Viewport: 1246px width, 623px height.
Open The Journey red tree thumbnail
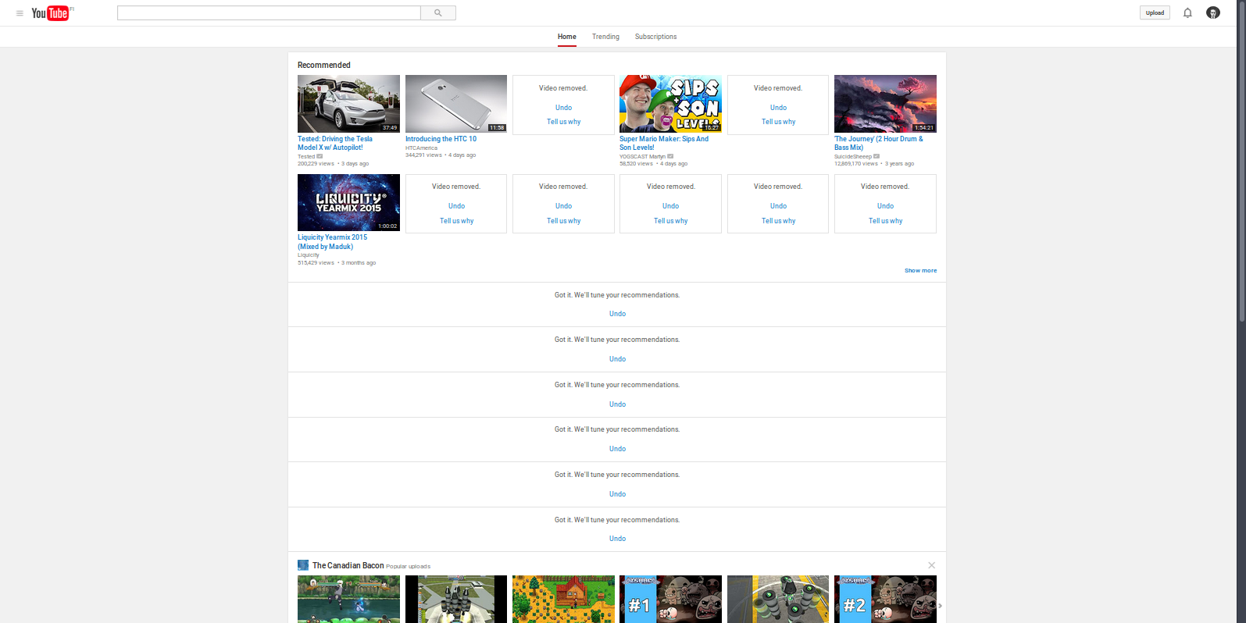885,104
